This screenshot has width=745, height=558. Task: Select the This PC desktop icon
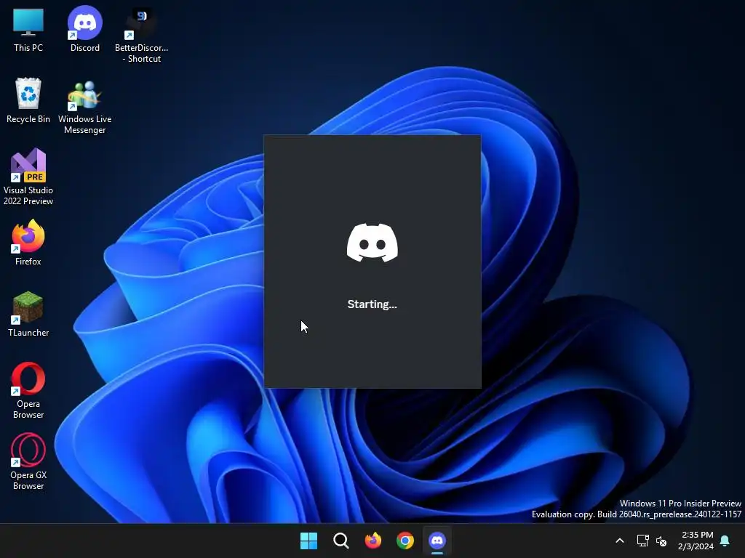28,29
